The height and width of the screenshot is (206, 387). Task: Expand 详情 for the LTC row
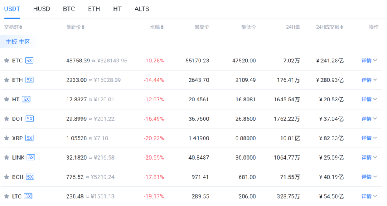click(x=369, y=196)
